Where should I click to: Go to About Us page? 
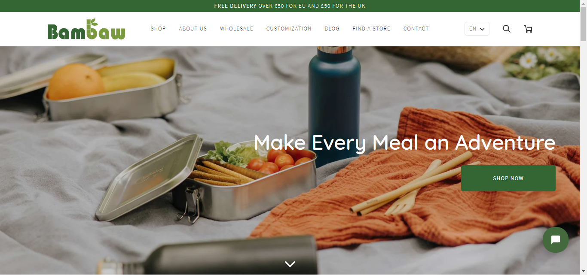coord(193,29)
